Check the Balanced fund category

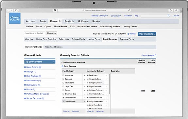click(x=63, y=79)
